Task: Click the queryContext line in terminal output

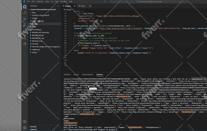Action: pos(69,119)
